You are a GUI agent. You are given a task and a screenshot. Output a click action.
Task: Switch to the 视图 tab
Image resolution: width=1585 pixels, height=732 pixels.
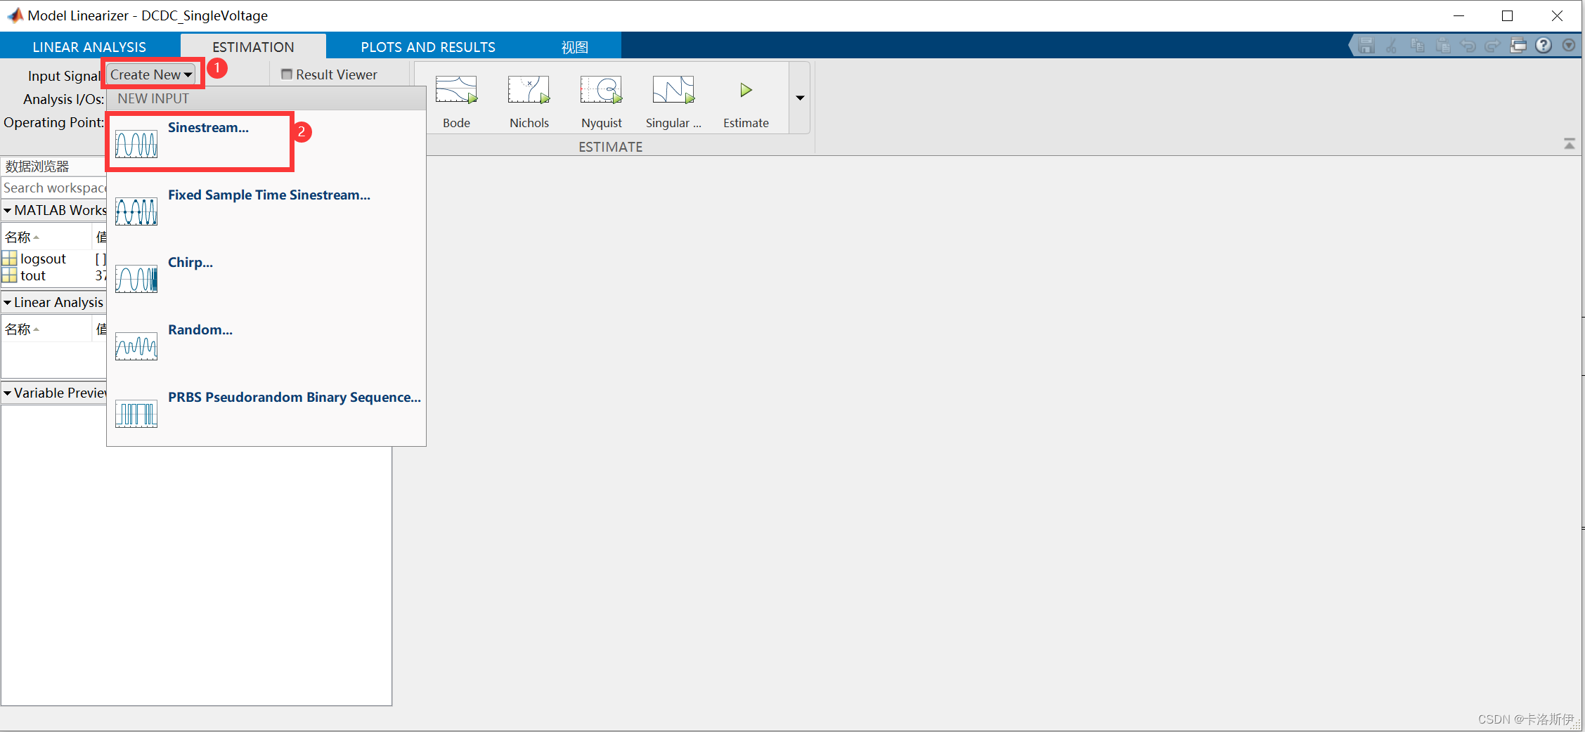(x=574, y=46)
